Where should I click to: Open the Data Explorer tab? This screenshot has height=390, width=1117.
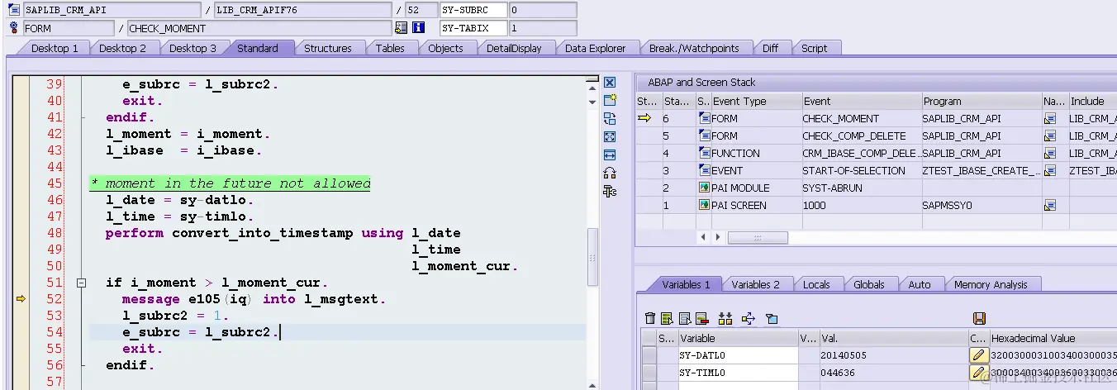[x=596, y=48]
